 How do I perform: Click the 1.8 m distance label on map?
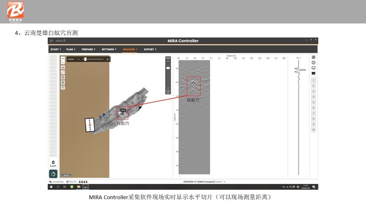point(123,110)
